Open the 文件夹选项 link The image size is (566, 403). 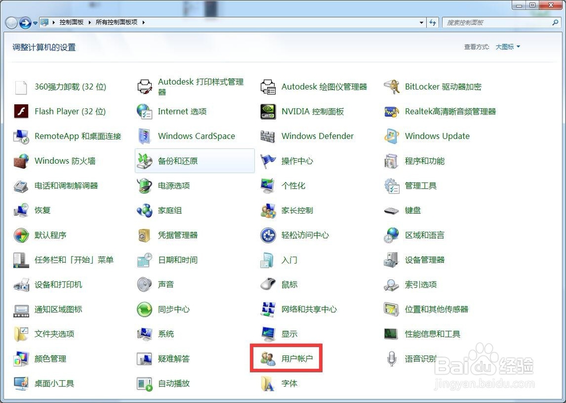click(54, 334)
